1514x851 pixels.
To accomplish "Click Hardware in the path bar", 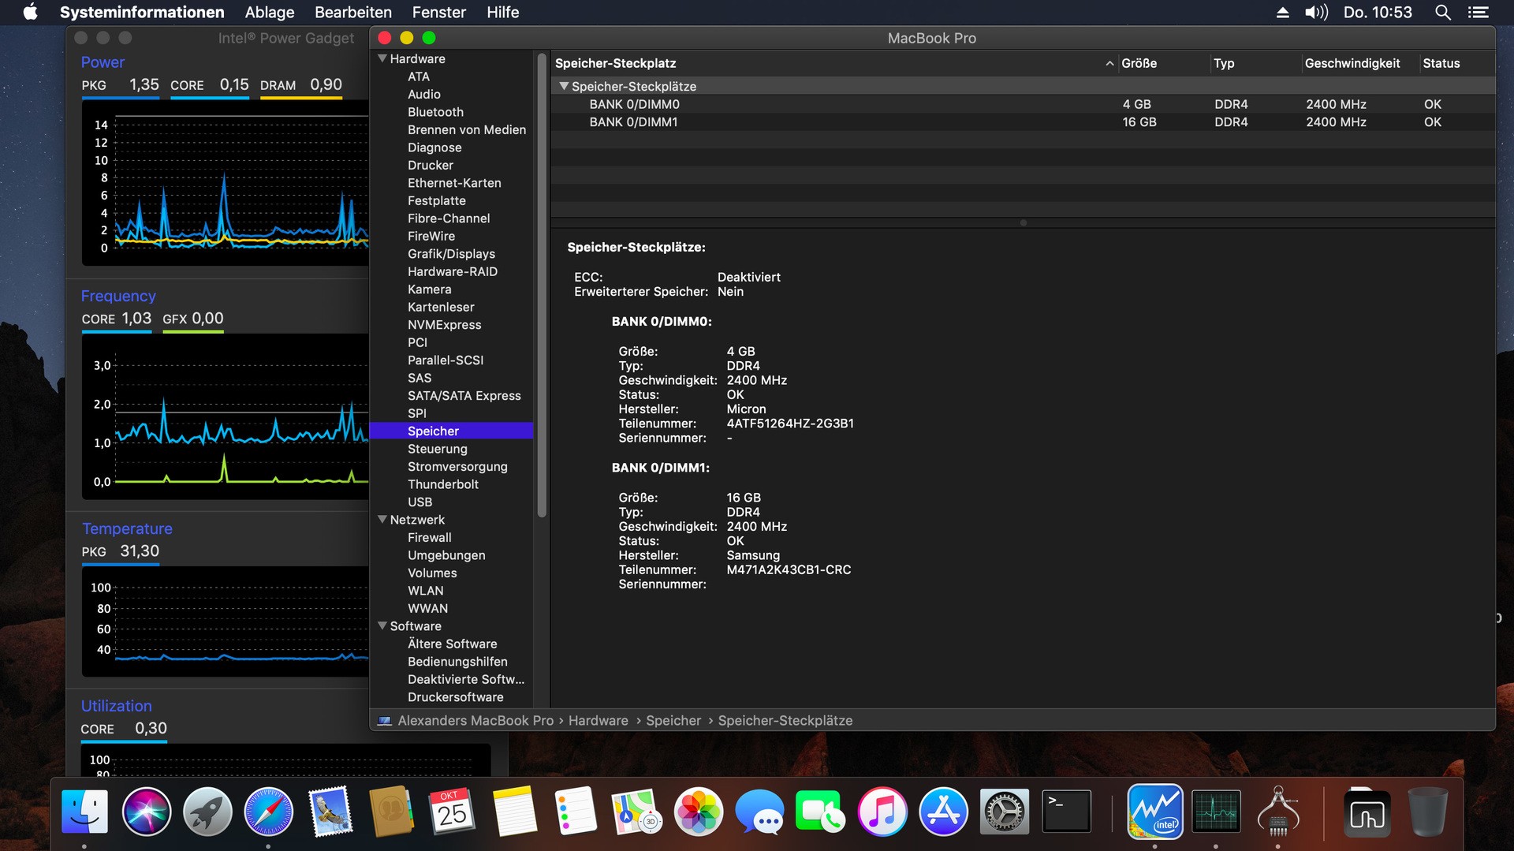I will [x=598, y=720].
